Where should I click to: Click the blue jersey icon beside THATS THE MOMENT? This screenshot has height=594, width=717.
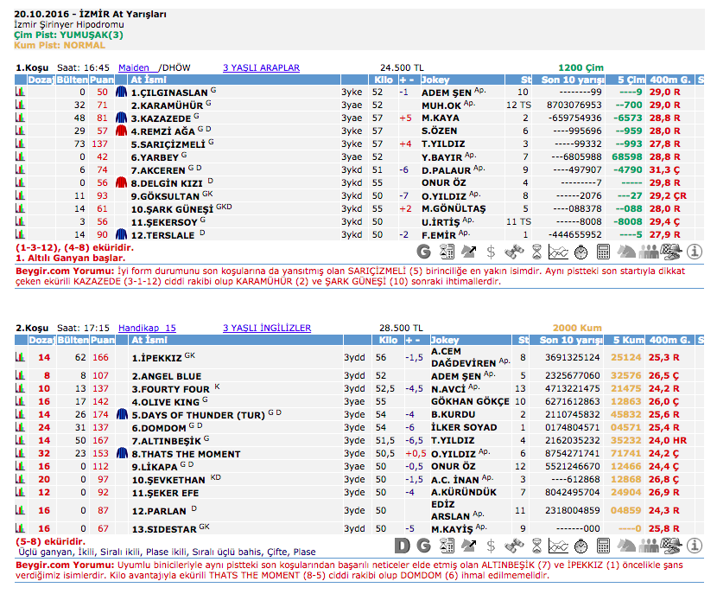(x=122, y=452)
